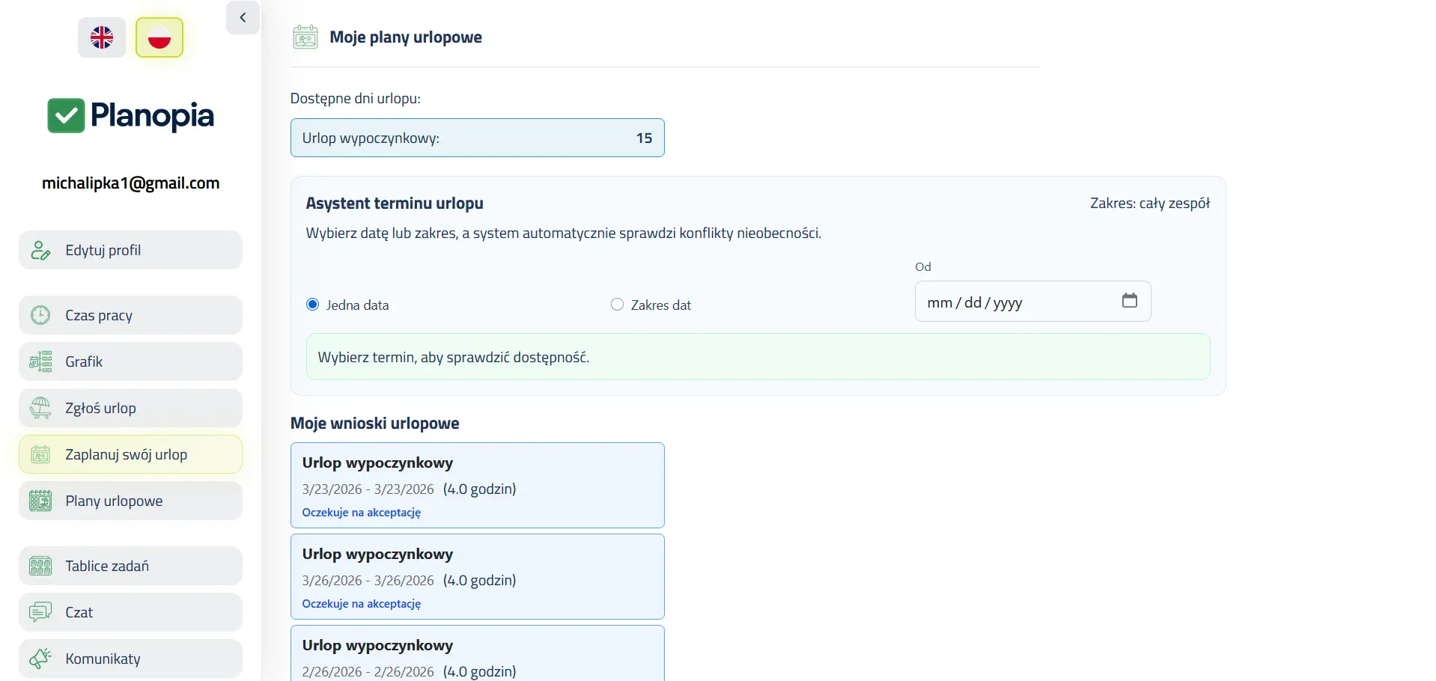
Task: Click the Planopia green checkmark logo
Action: [x=66, y=115]
